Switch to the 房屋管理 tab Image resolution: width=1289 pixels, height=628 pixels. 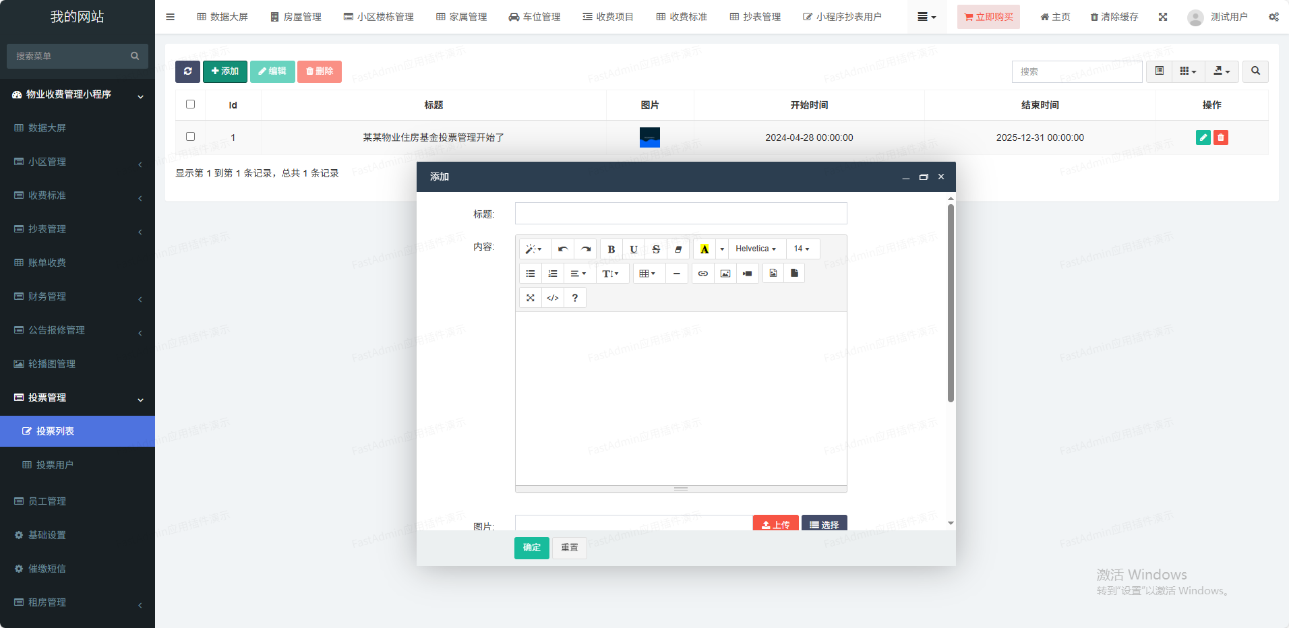(296, 17)
